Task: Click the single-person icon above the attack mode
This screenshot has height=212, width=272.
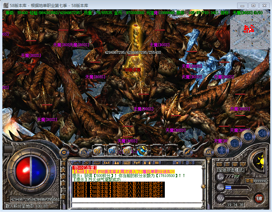Action: click(227, 164)
